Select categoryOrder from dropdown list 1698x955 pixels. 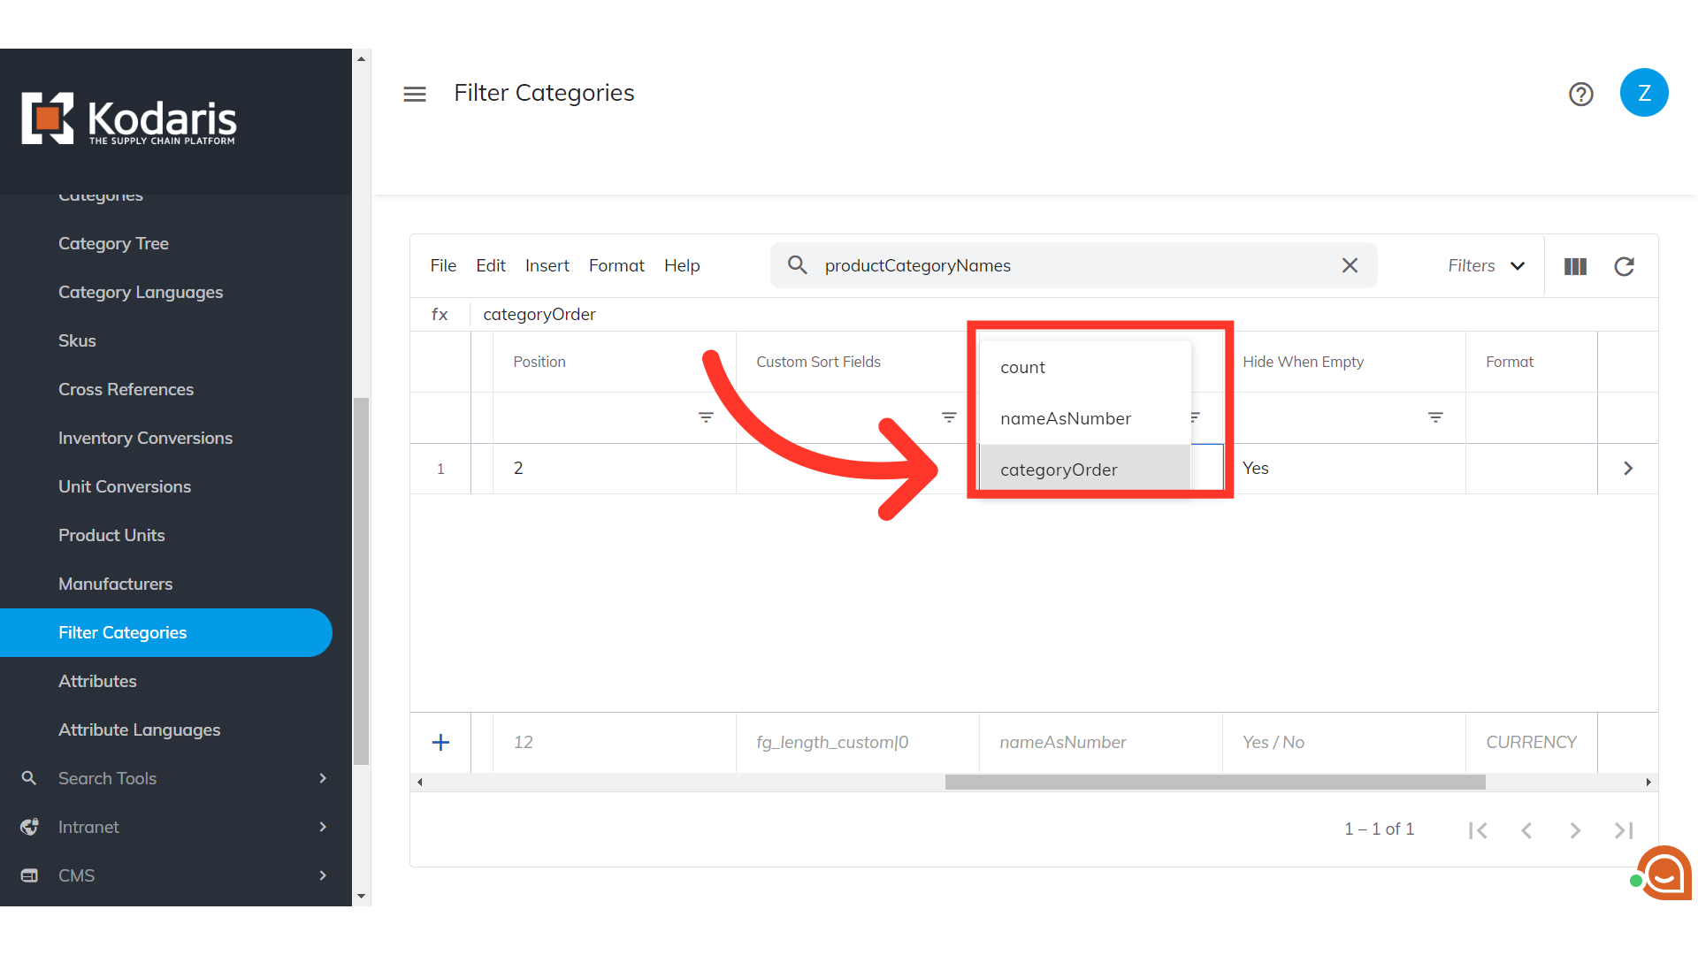click(x=1059, y=470)
